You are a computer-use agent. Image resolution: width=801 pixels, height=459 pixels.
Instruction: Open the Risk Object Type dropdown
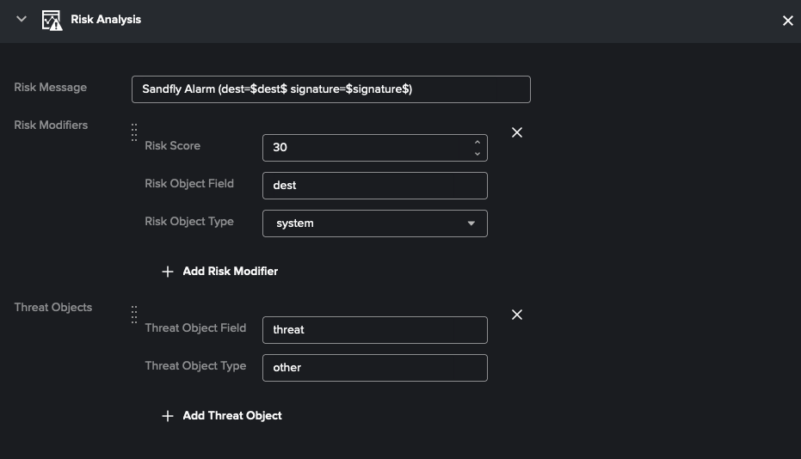pyautogui.click(x=374, y=223)
